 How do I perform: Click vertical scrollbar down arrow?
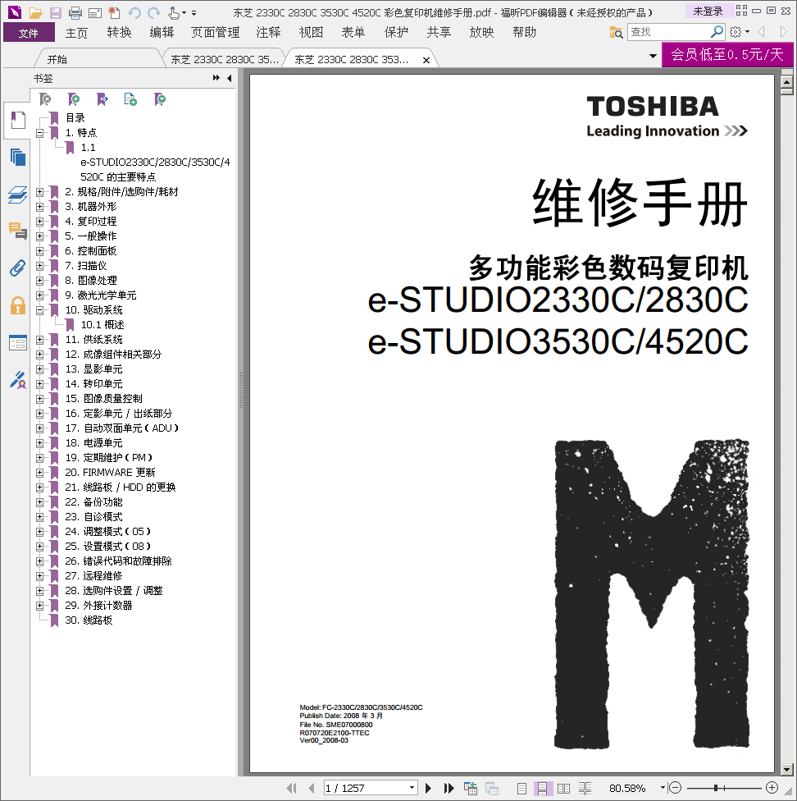786,769
